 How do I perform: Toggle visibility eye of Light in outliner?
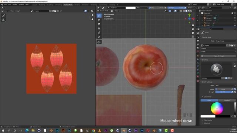coord(235,25)
